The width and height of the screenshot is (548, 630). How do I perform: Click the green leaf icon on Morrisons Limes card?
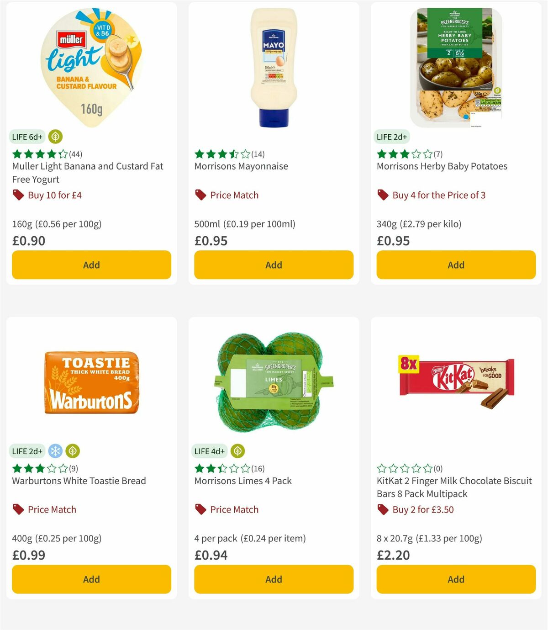click(x=238, y=451)
